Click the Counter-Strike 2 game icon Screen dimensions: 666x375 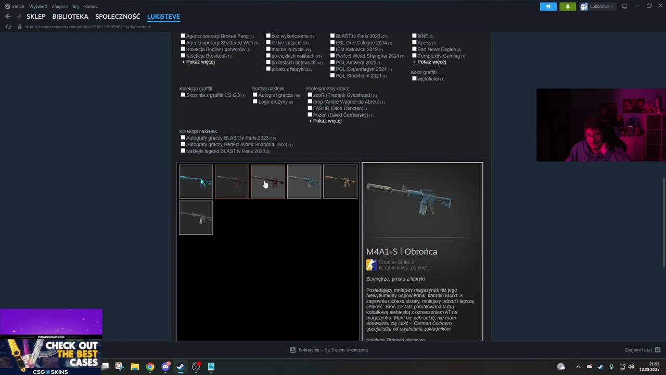click(372, 265)
